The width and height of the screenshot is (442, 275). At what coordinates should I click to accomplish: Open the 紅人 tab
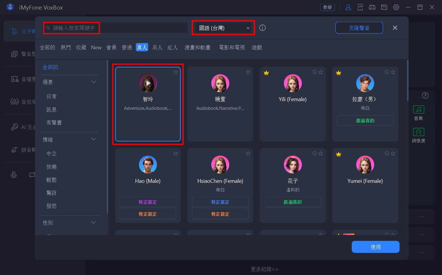pyautogui.click(x=173, y=48)
